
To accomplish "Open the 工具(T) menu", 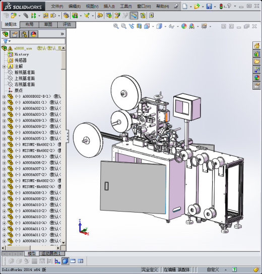I will [126, 7].
